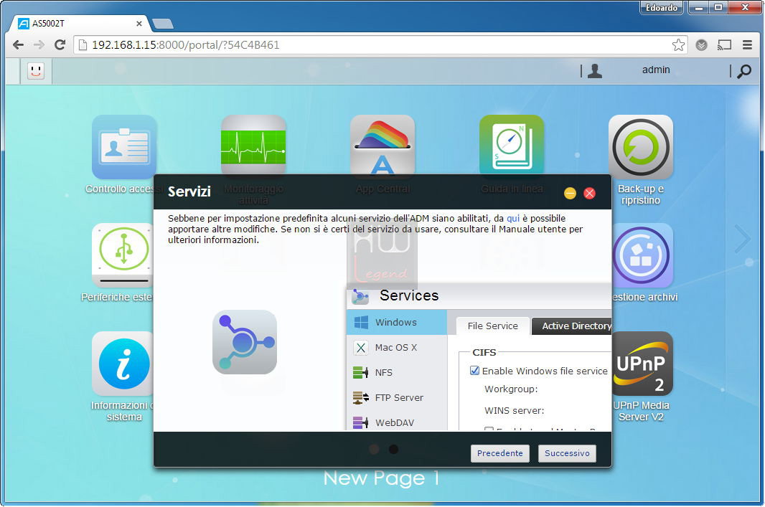This screenshot has height=507, width=765.
Task: Click the Services network icon in dialog
Action: [245, 342]
